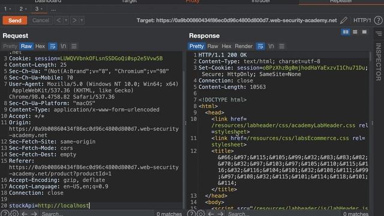Click the stockApi parameter body line
Viewport: 384px width, 216px height.
click(x=49, y=205)
